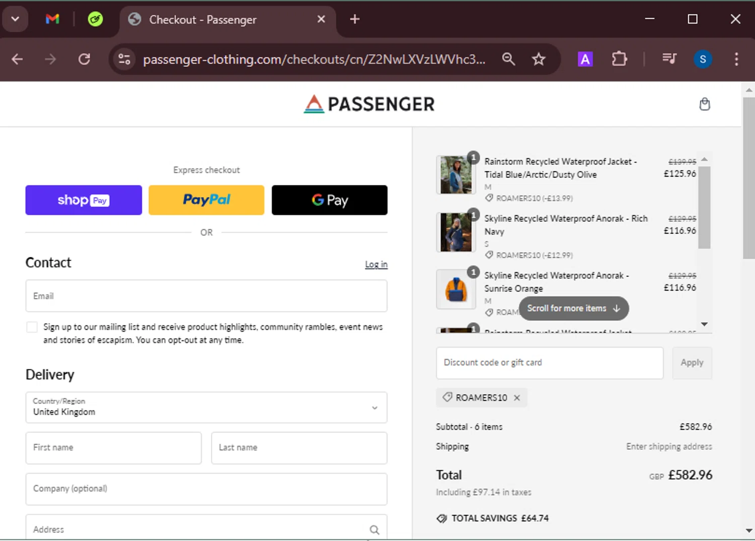Open the tab search chevron

click(x=15, y=19)
